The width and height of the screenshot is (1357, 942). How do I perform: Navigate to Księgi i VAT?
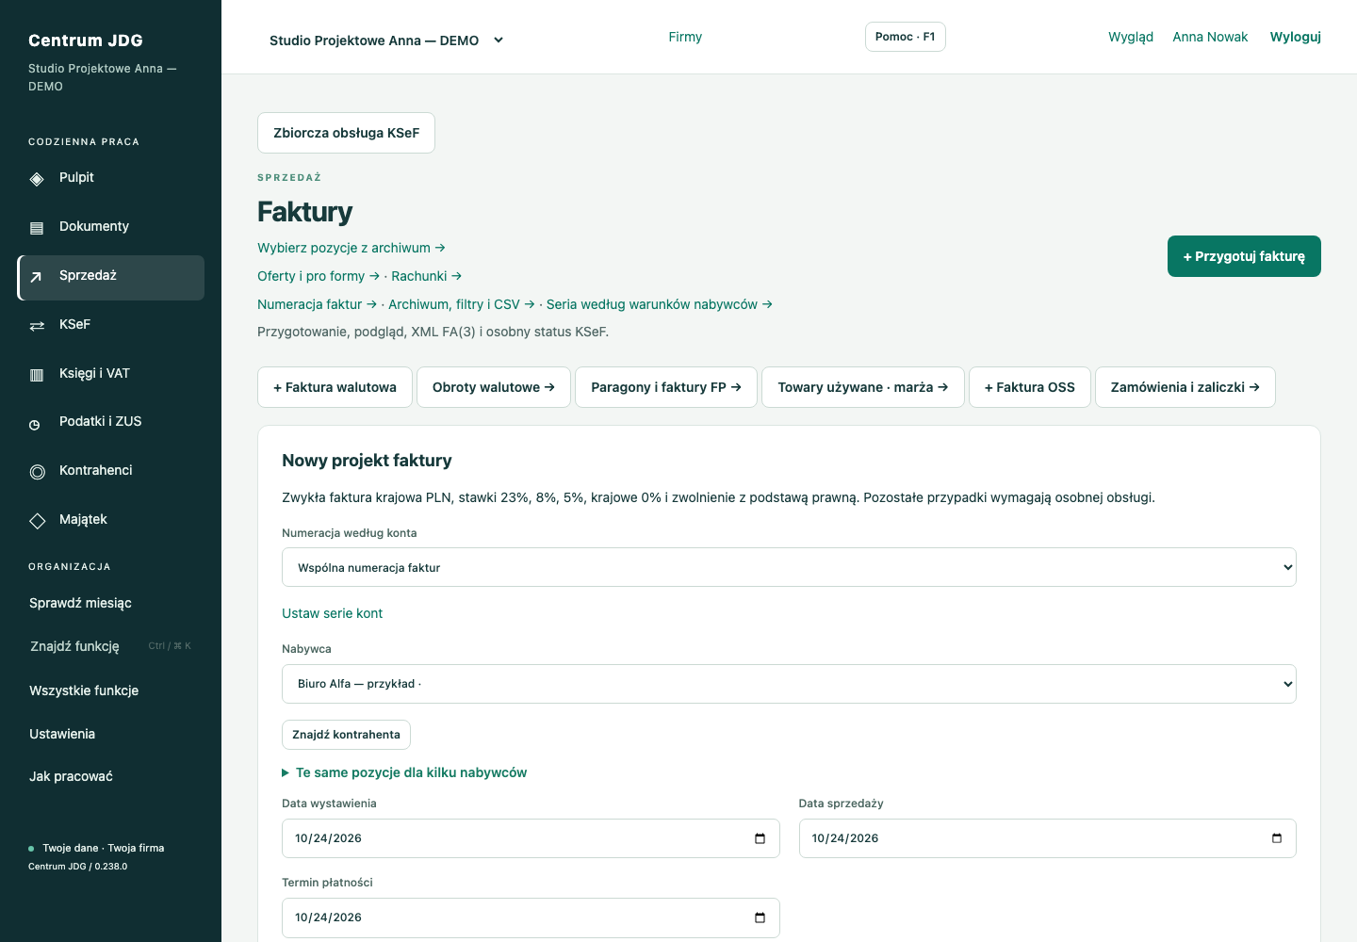[x=111, y=374]
